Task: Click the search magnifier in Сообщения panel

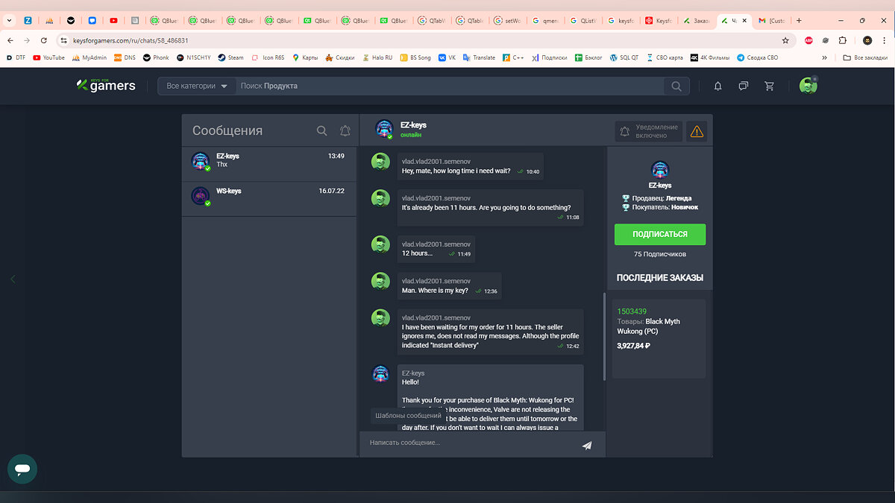Action: 321,130
